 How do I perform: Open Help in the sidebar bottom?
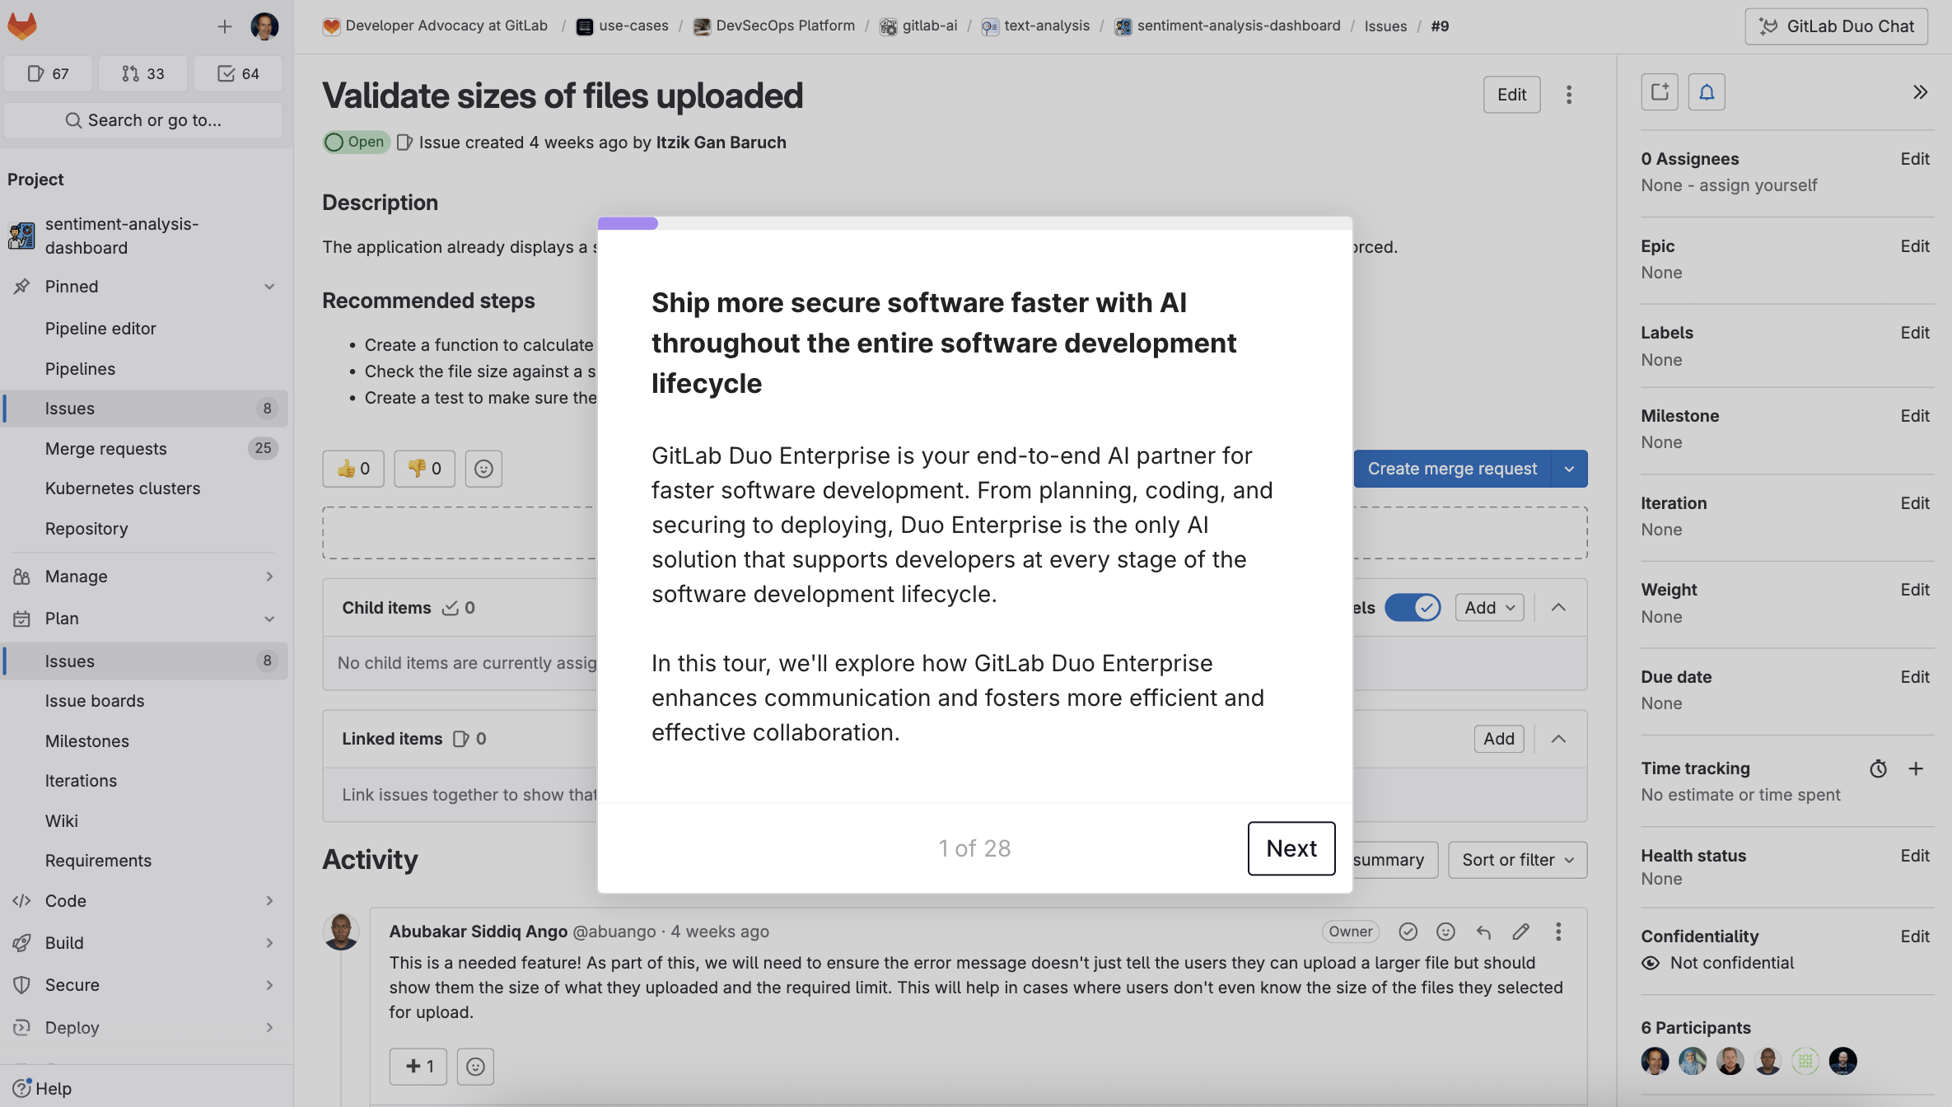tap(43, 1089)
